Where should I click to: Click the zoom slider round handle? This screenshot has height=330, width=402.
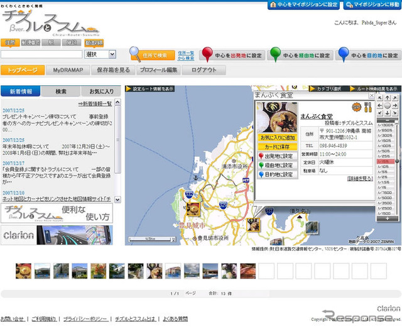coord(397,161)
